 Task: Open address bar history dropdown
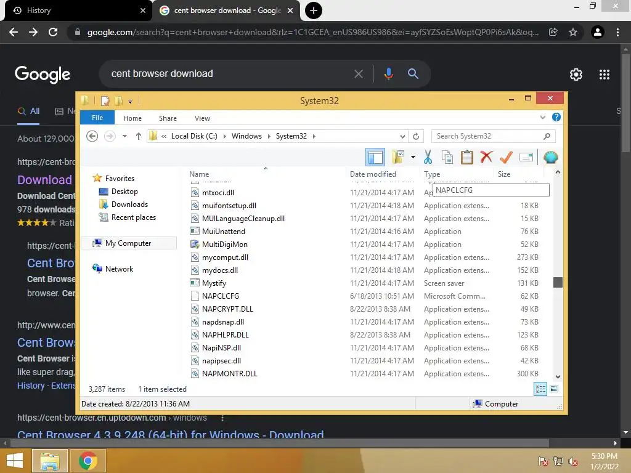point(402,136)
